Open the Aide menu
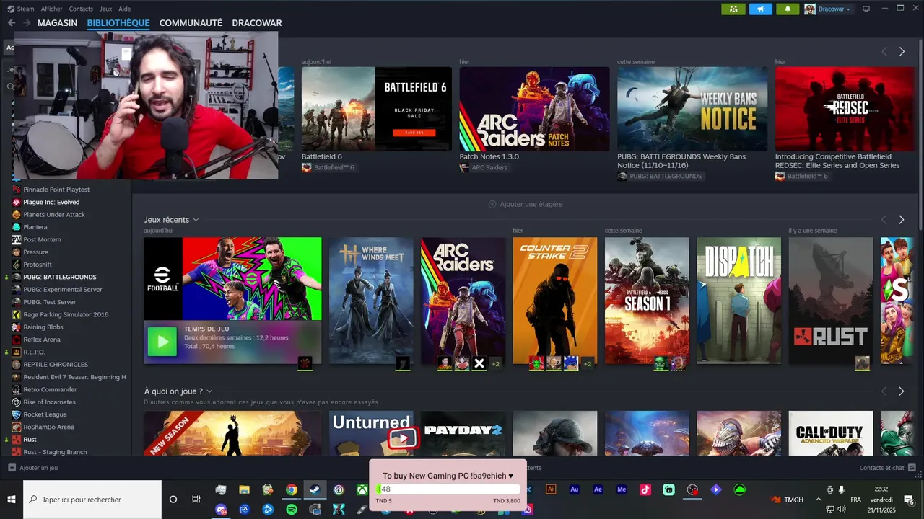The width and height of the screenshot is (924, 519). click(124, 9)
